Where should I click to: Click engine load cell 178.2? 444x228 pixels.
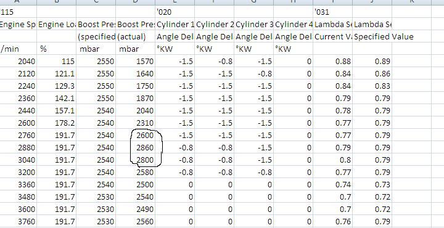(x=56, y=123)
